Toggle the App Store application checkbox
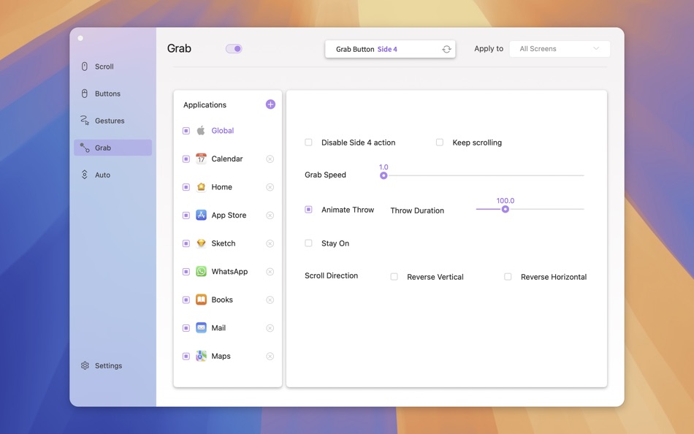Image resolution: width=694 pixels, height=434 pixels. click(186, 216)
